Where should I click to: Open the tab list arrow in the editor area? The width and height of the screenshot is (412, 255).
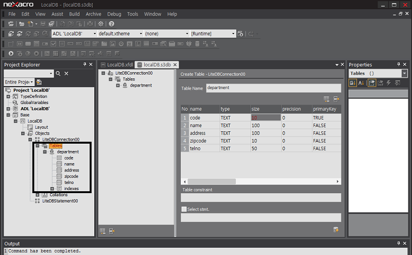[337, 65]
